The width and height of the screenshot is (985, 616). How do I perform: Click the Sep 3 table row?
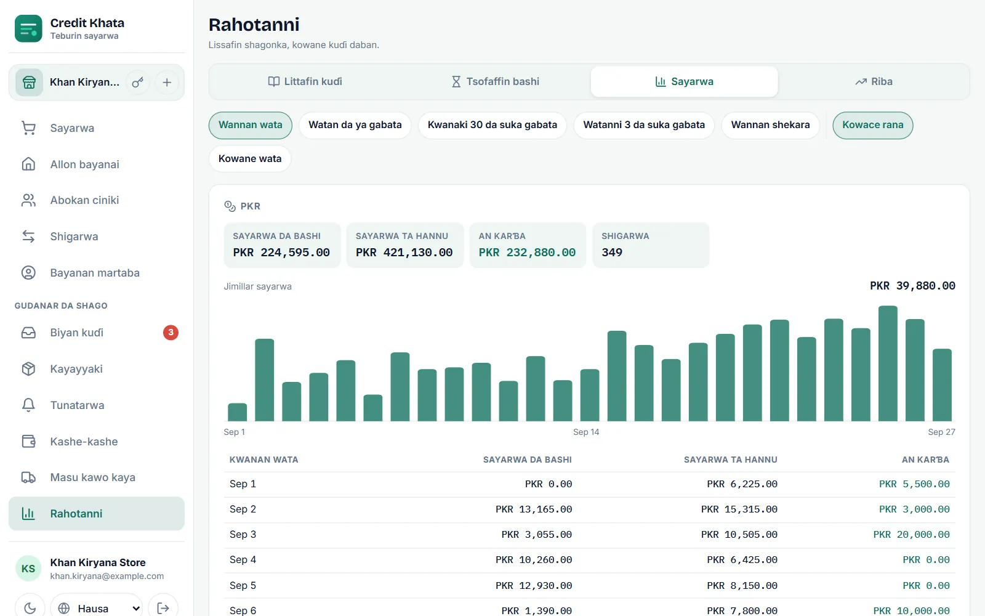click(x=589, y=535)
